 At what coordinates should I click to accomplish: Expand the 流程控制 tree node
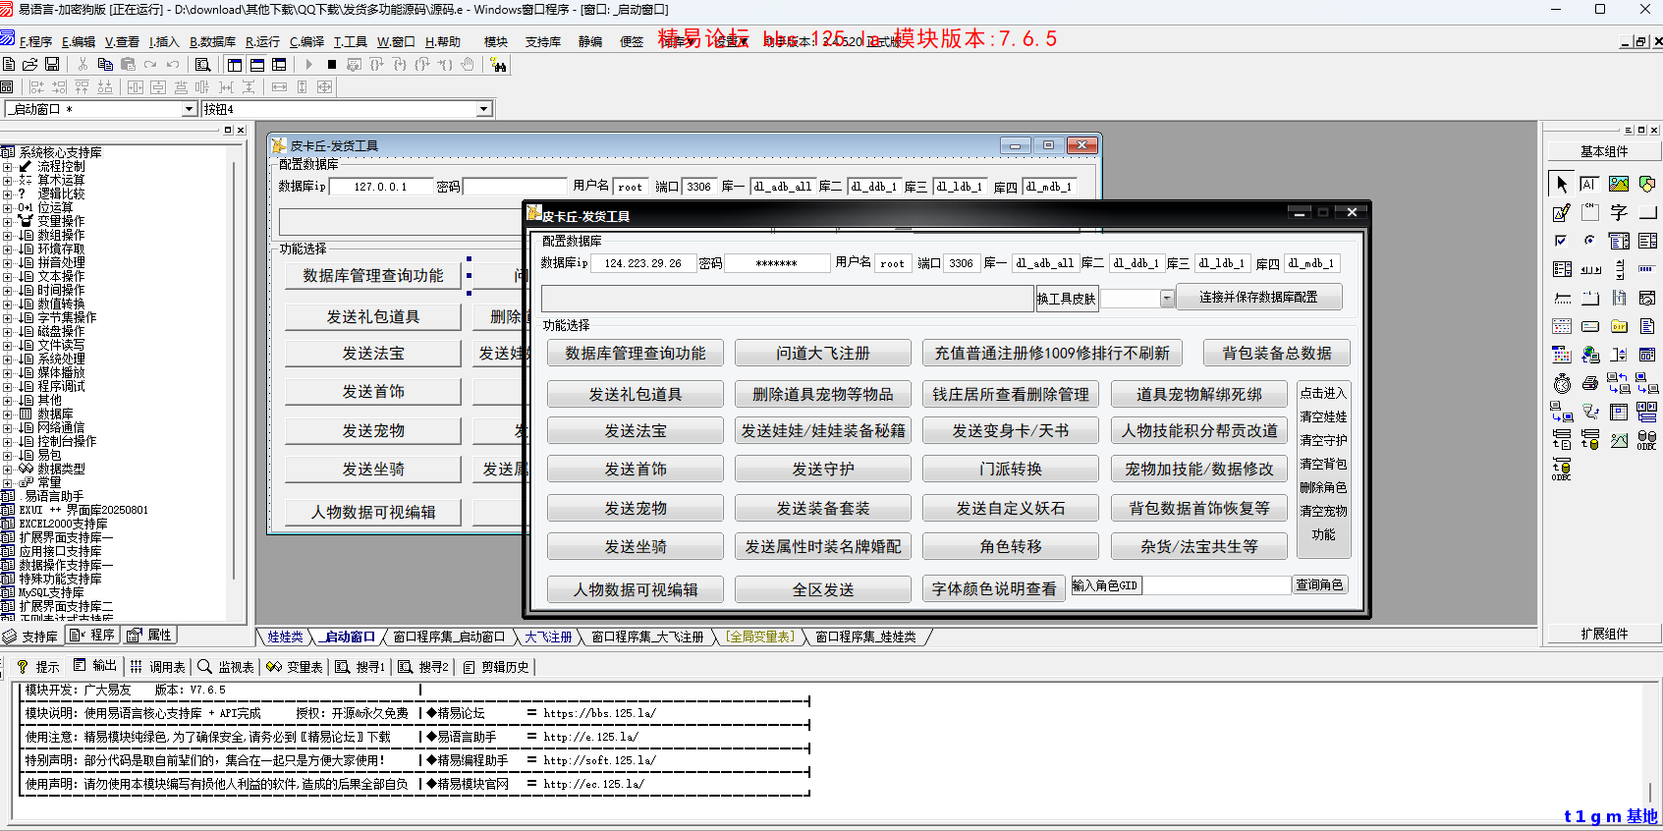click(7, 166)
